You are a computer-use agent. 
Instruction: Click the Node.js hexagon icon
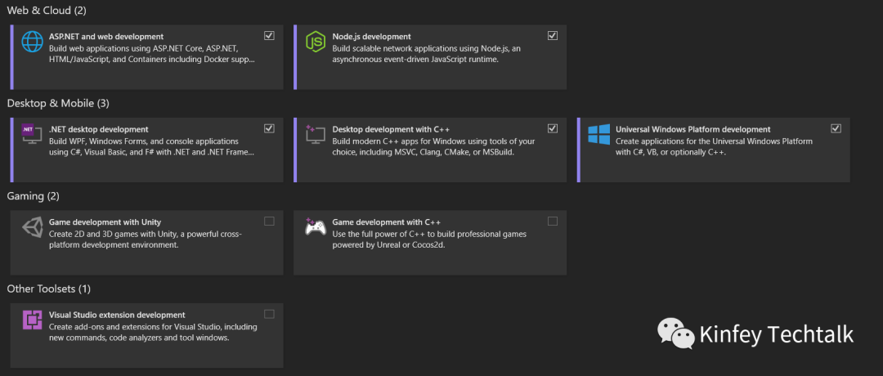coord(316,42)
